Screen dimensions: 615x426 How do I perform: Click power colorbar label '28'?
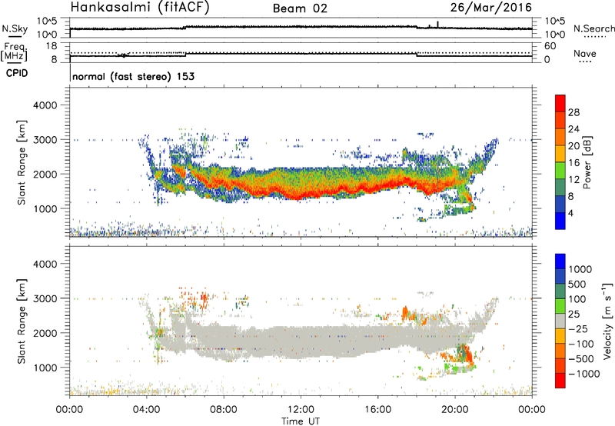(573, 112)
